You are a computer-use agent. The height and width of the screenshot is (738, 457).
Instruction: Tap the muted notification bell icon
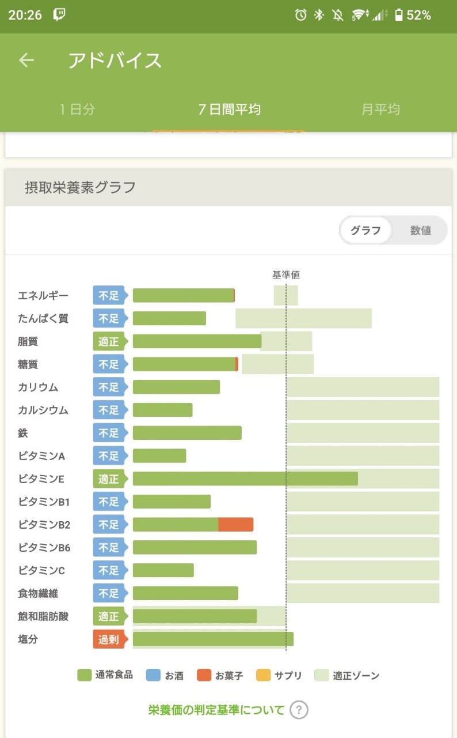point(338,16)
